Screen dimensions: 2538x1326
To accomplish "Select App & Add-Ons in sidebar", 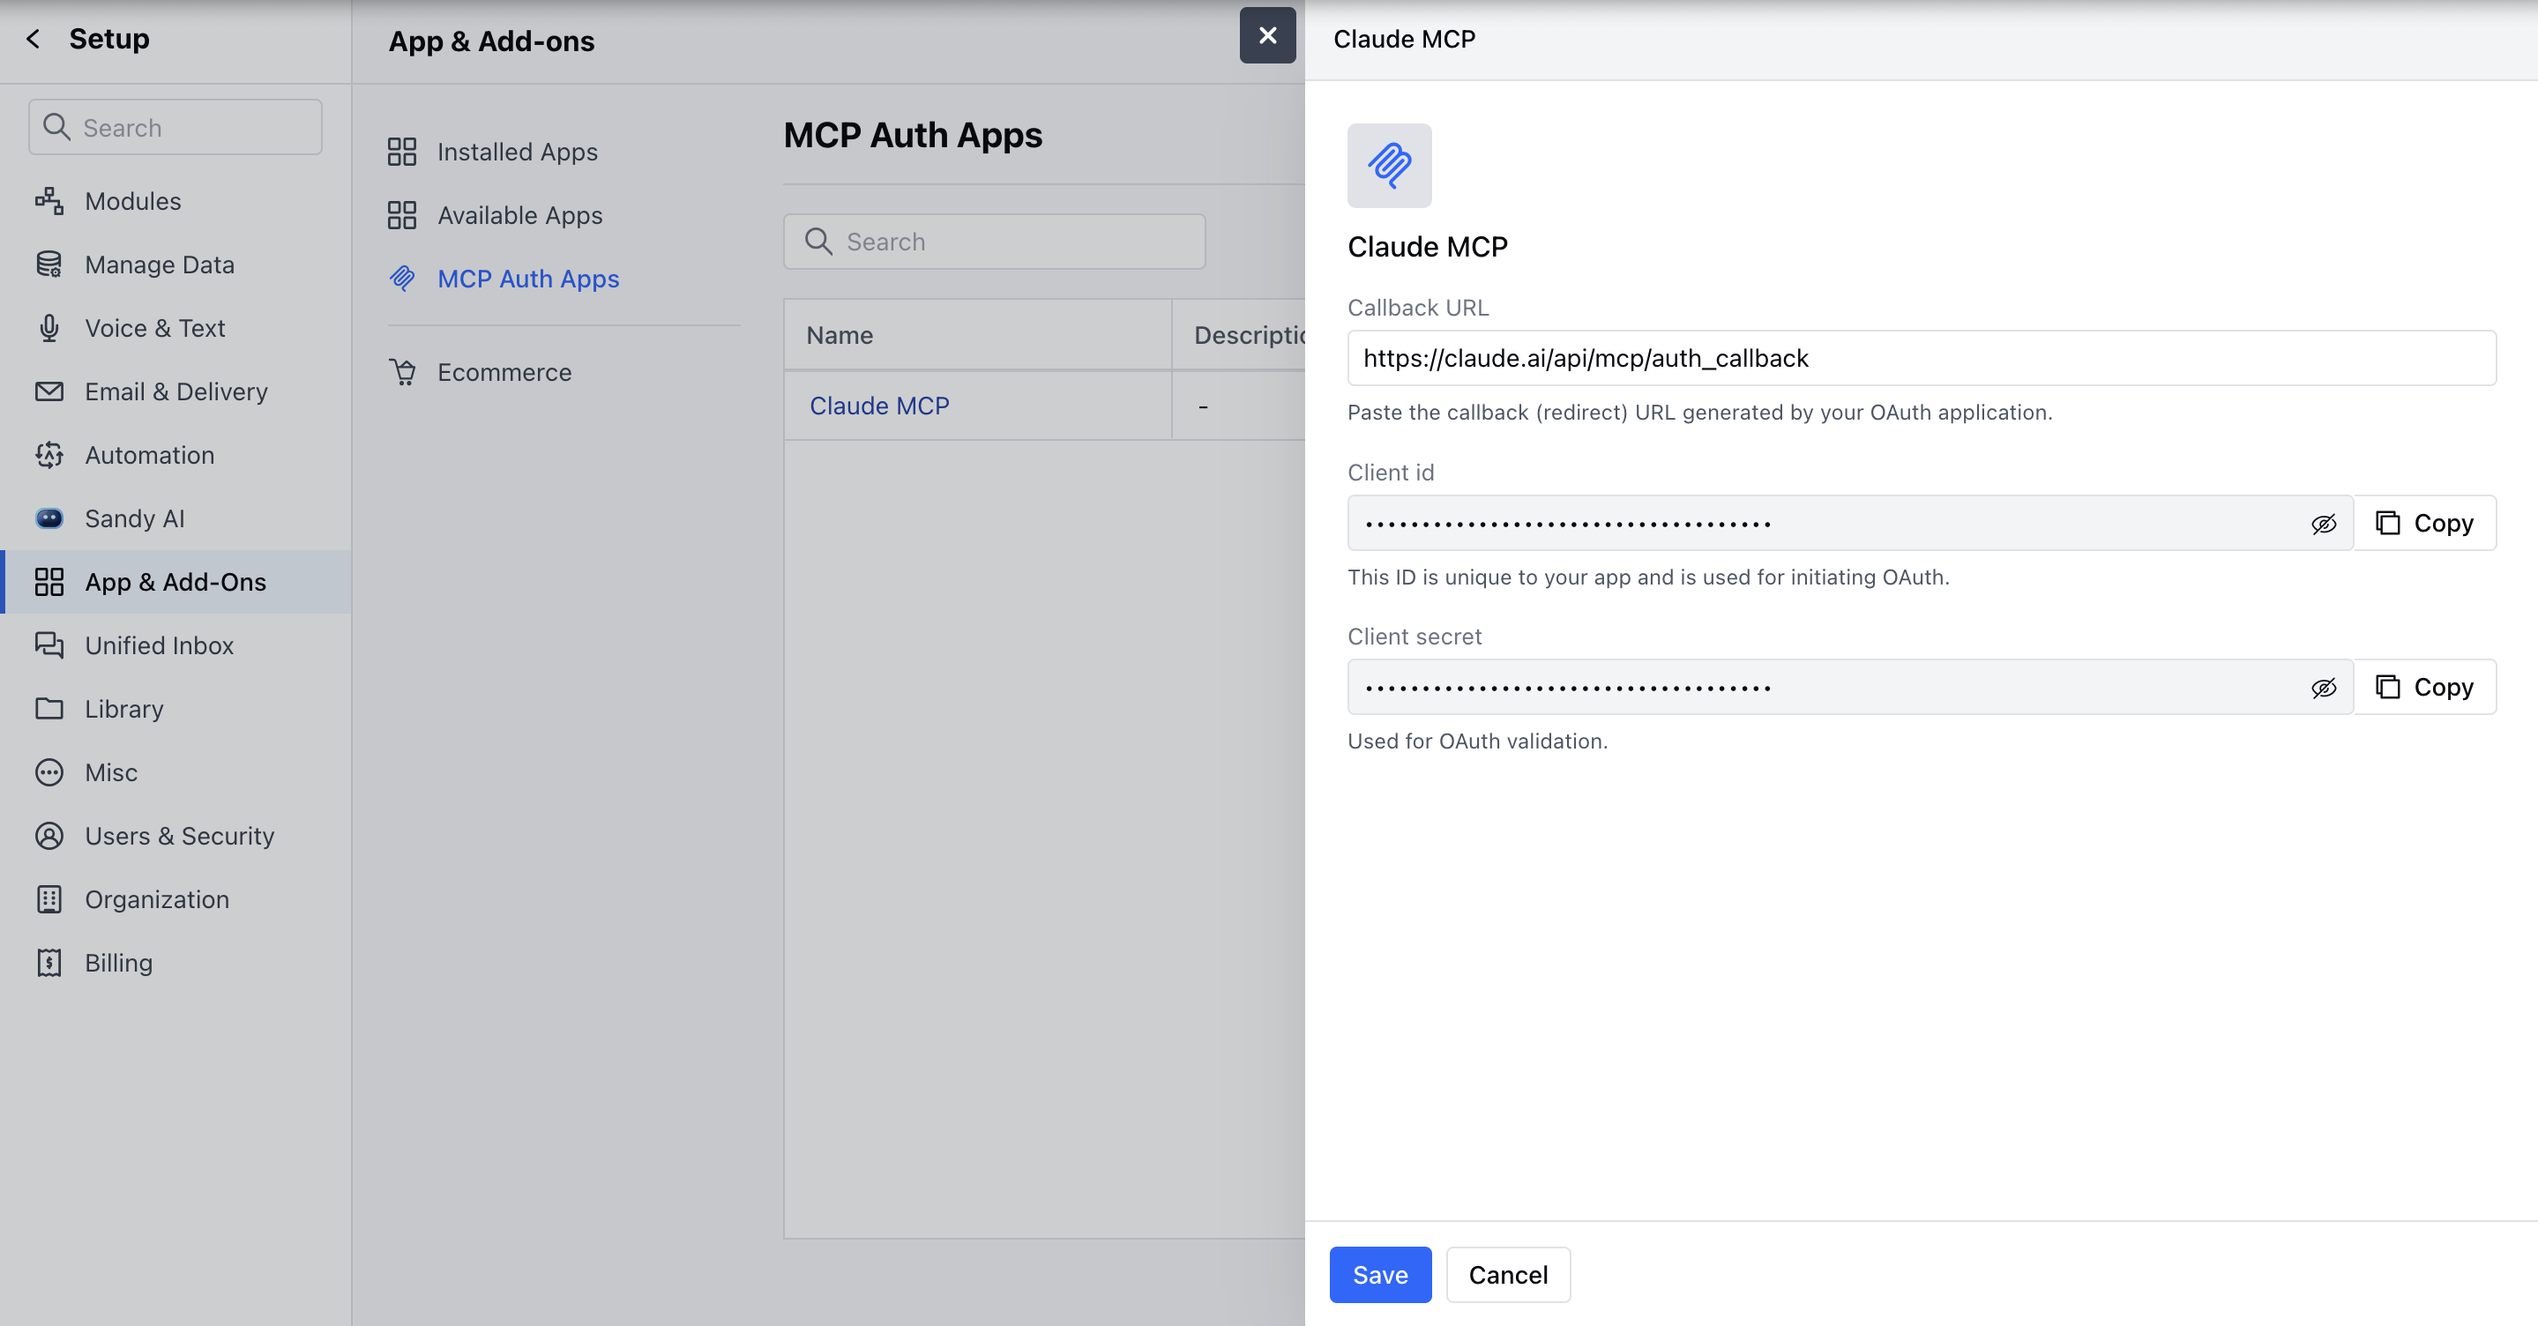I will [175, 582].
